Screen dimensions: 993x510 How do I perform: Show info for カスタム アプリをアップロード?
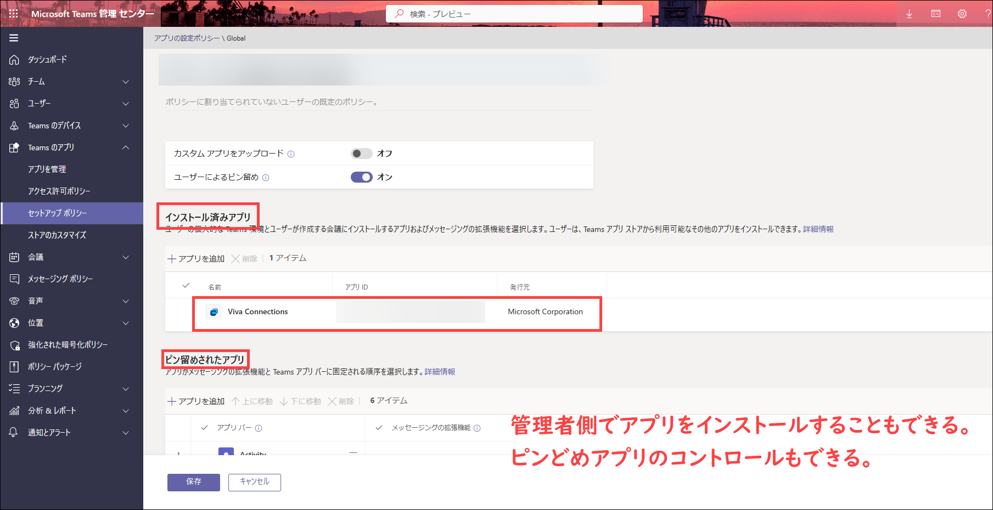click(x=291, y=154)
